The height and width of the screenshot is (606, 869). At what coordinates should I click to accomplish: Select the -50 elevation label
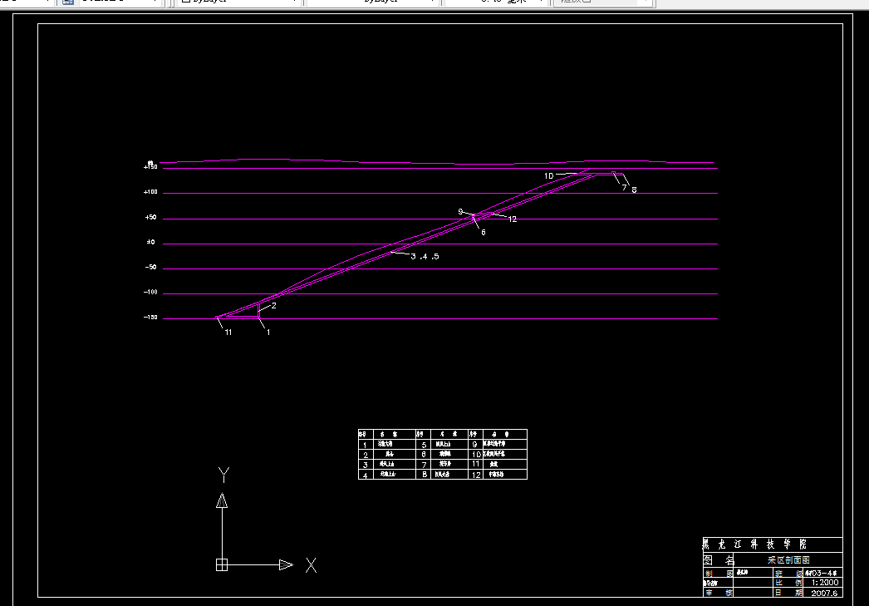[150, 267]
